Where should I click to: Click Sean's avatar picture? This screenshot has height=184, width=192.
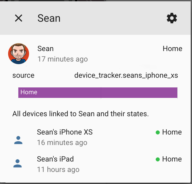click(19, 54)
